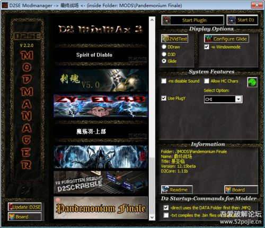The width and height of the screenshot is (265, 228).
Task: Open the Board button below Update D2SE
Action: tap(25, 216)
